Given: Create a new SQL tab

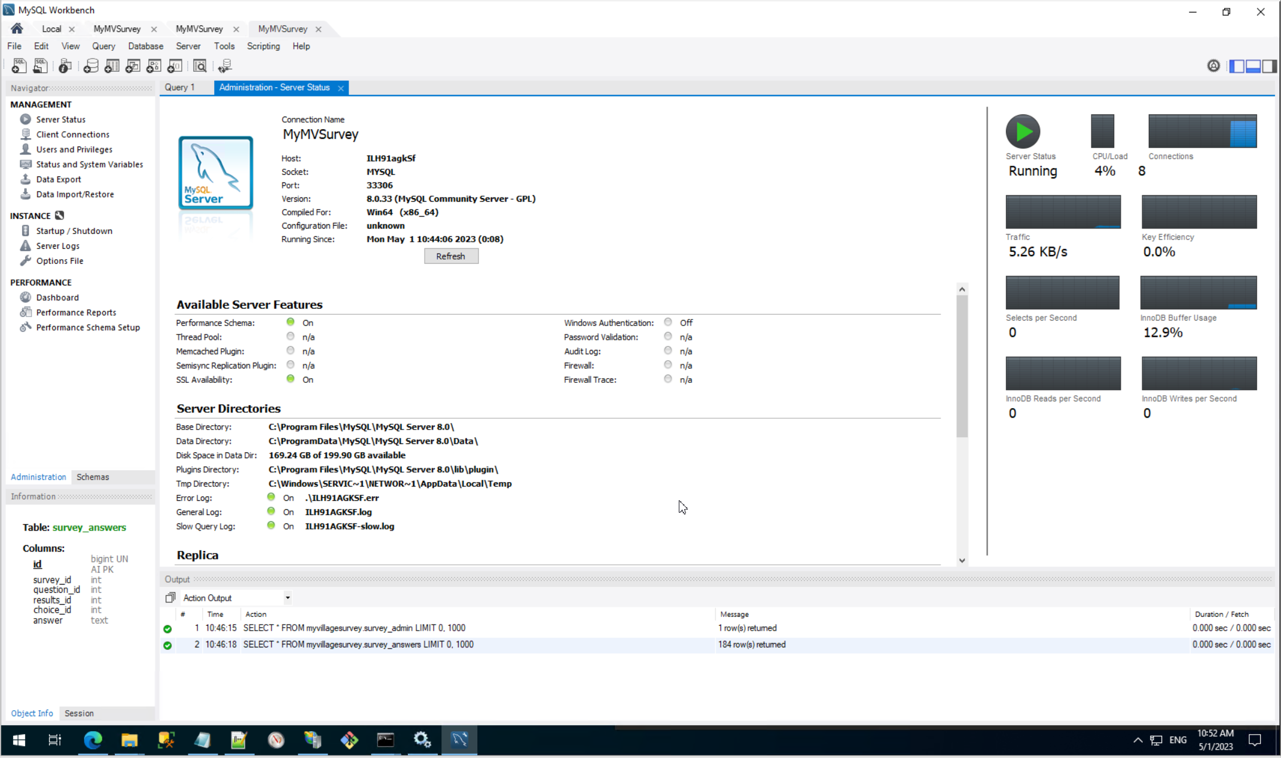Looking at the screenshot, I should coord(19,66).
